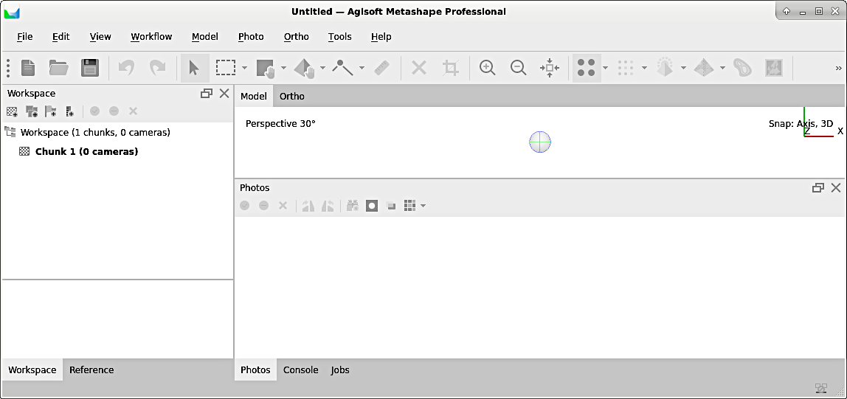The width and height of the screenshot is (847, 399).
Task: Toggle Show Masks icon in Photos toolbar
Action: click(372, 206)
